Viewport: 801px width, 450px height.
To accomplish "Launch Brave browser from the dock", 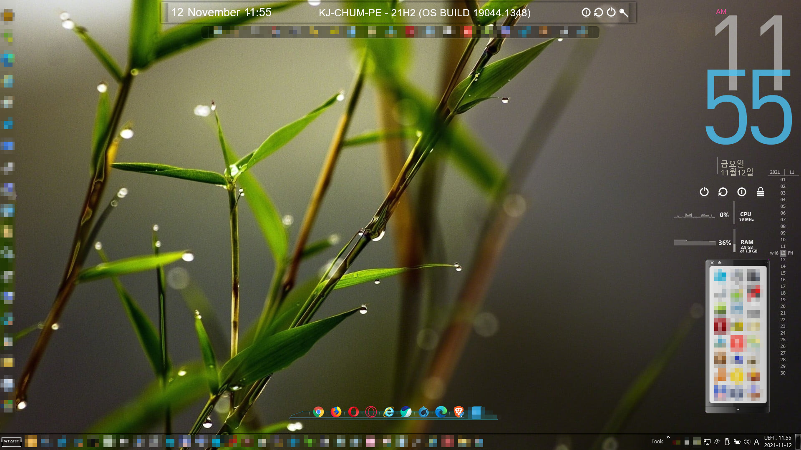I will [459, 412].
